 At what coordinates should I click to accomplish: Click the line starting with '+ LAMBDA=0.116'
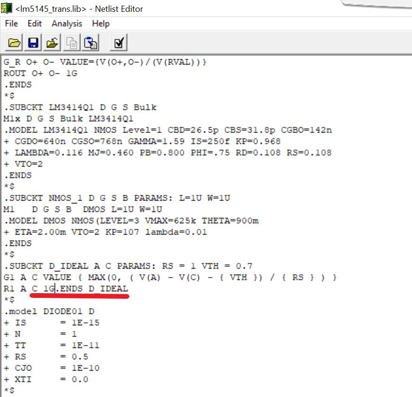click(168, 152)
